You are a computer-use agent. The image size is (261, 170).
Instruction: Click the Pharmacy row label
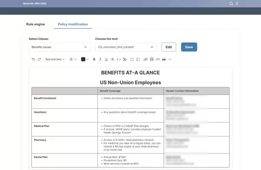tap(40, 140)
